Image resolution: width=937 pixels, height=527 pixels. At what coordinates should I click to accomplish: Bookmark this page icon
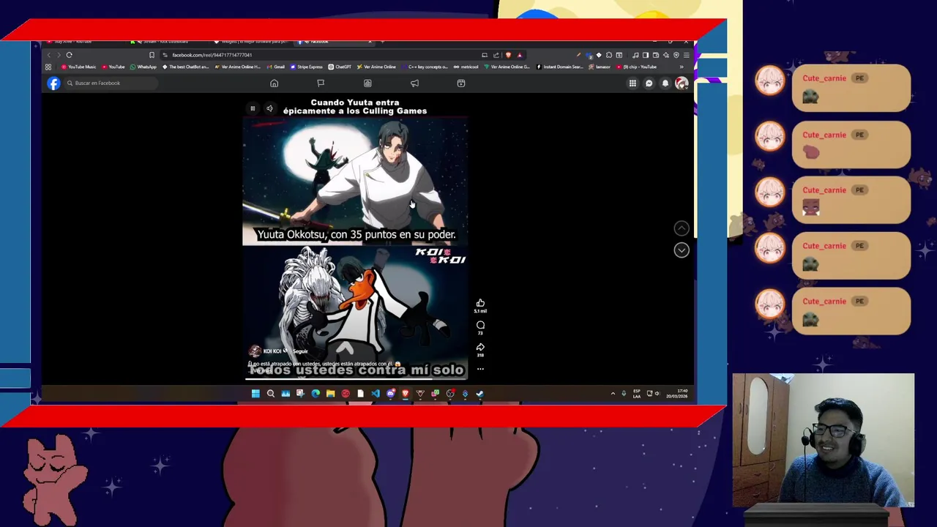(x=152, y=55)
